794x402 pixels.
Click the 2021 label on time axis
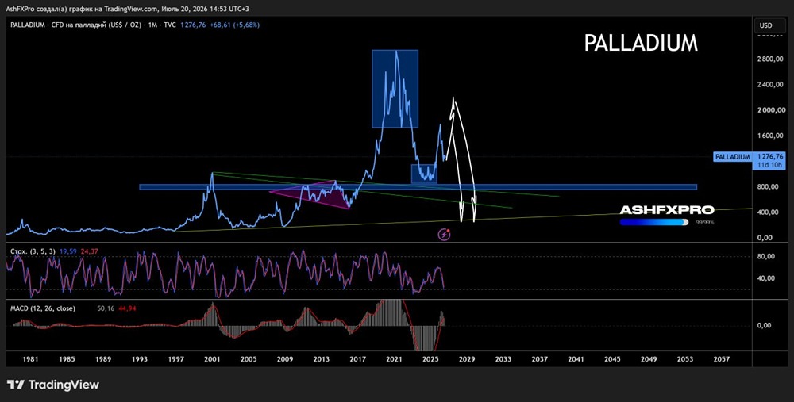pos(394,359)
